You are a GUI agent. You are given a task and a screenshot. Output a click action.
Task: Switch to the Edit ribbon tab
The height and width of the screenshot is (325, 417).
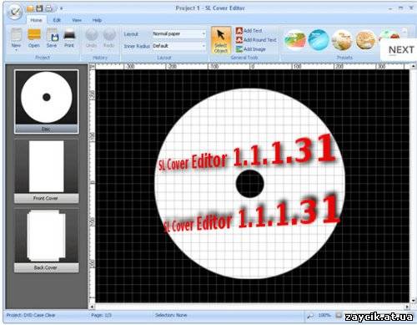[x=57, y=20]
